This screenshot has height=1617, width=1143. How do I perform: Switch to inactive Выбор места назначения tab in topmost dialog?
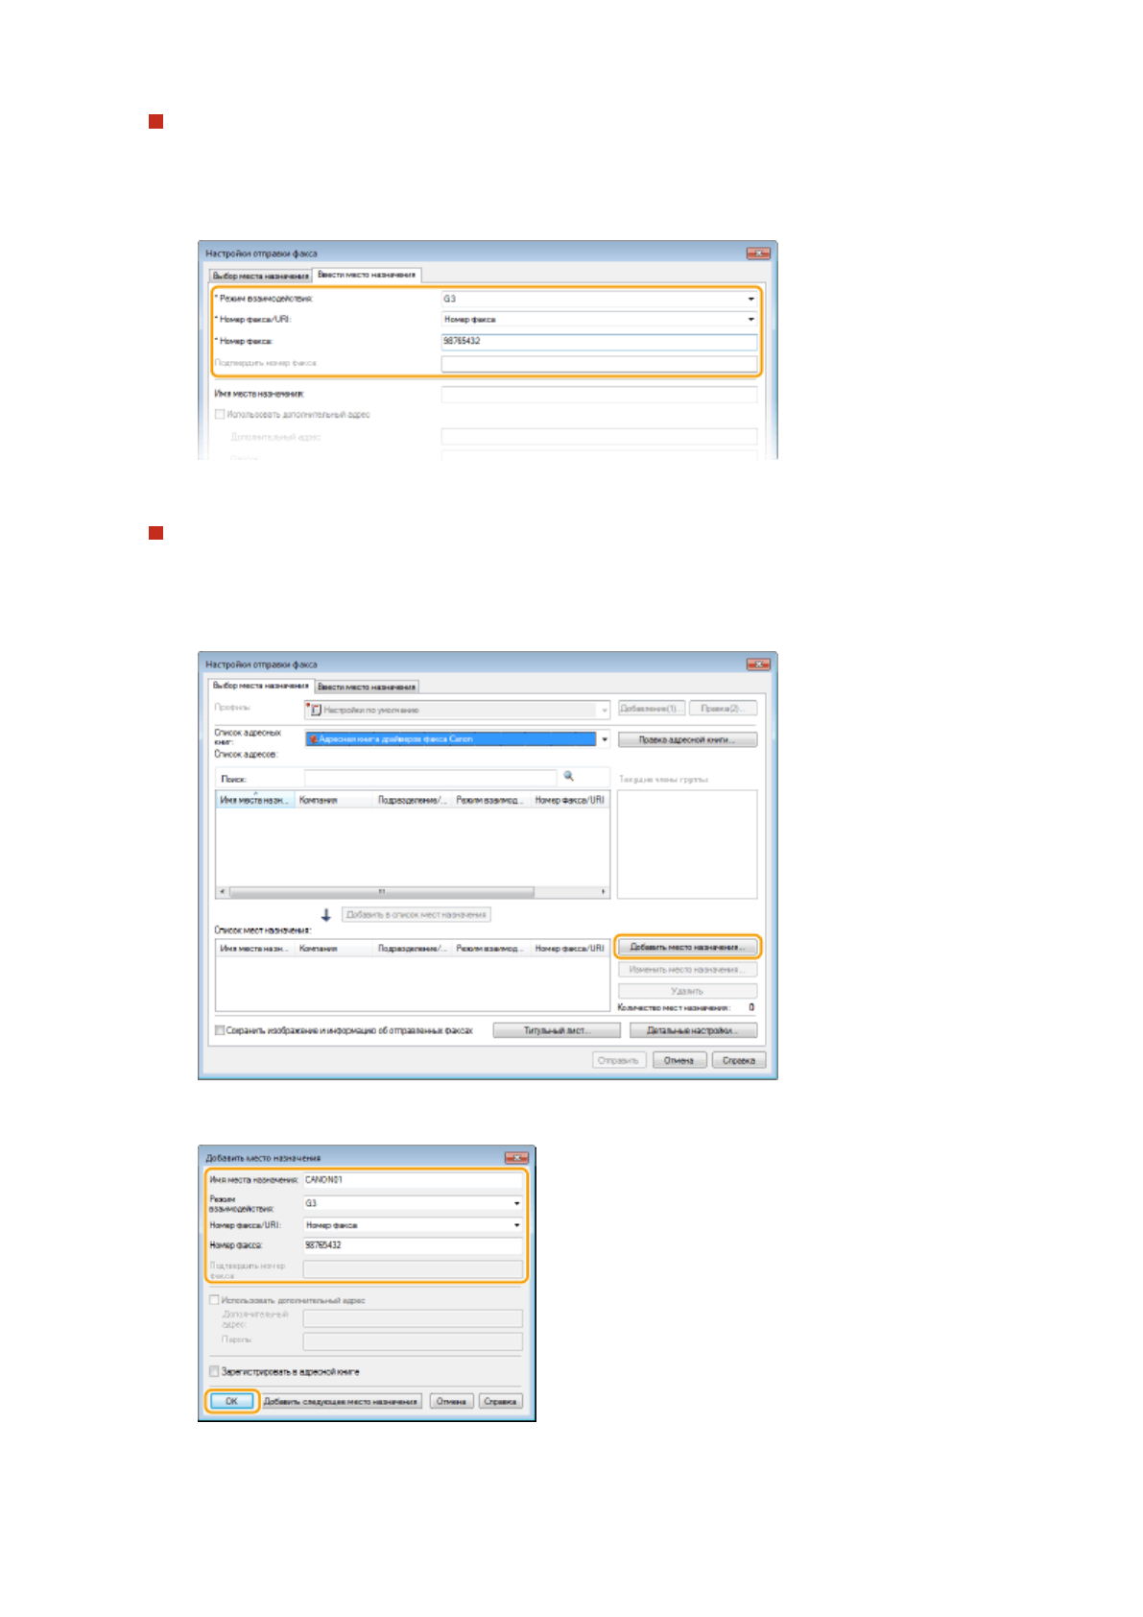pos(260,276)
